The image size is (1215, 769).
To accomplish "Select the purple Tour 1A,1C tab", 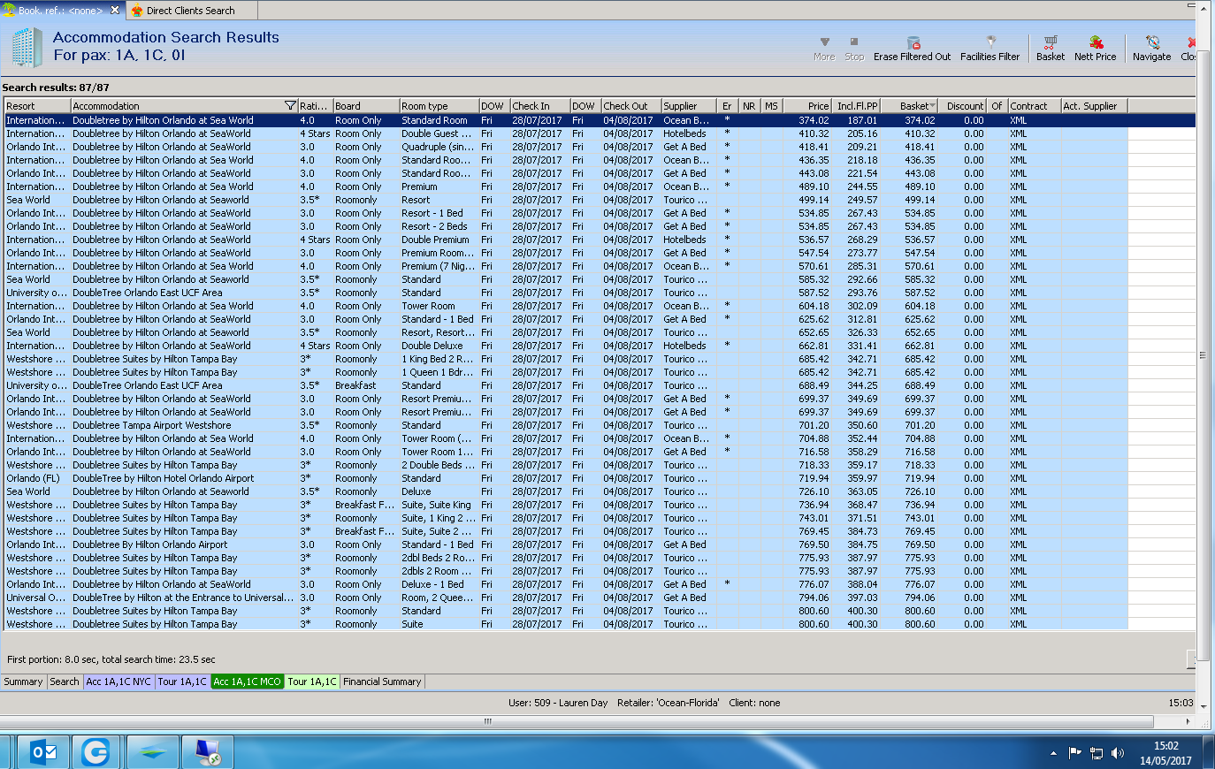I will click(x=182, y=681).
